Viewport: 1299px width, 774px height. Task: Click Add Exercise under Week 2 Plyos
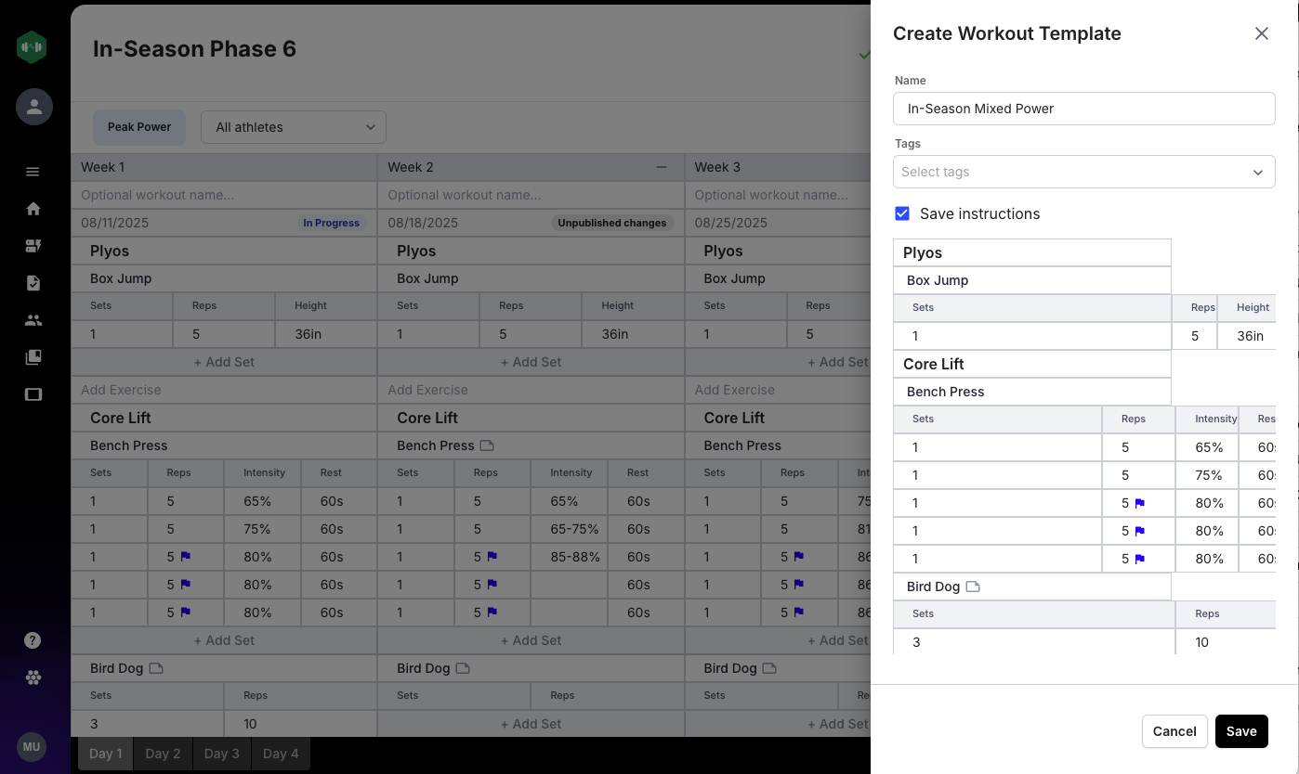(x=531, y=390)
